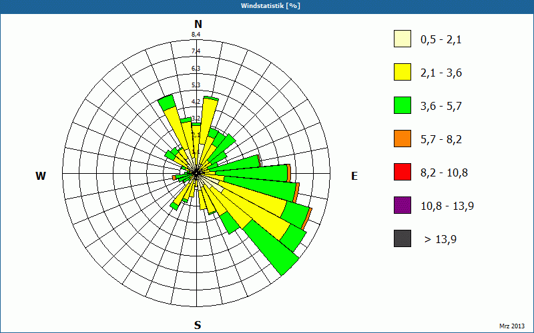This screenshot has height=333, width=534.
Task: Click the > 13,9 dark gray legend swatch
Action: point(403,238)
